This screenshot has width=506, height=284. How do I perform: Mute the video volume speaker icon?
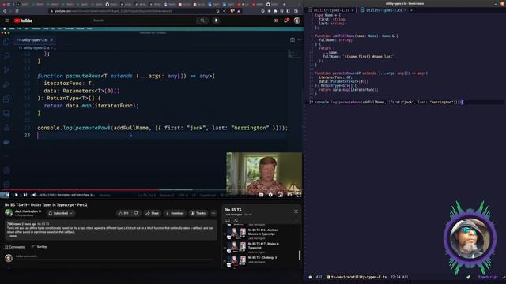pos(34,195)
